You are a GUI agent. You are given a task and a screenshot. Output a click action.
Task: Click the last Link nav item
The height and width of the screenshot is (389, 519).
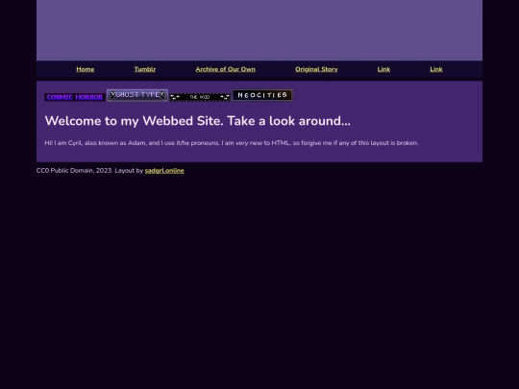(436, 69)
